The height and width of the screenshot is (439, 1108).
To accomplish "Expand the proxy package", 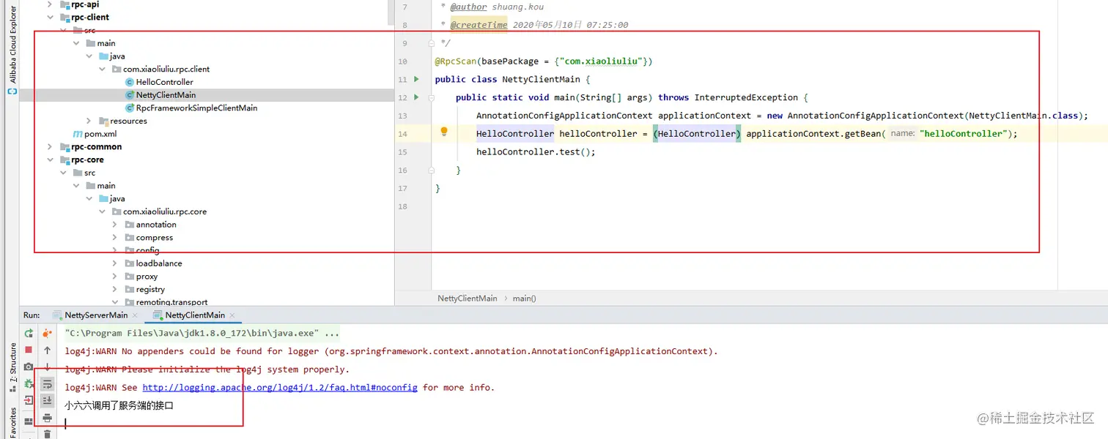I will coord(115,277).
